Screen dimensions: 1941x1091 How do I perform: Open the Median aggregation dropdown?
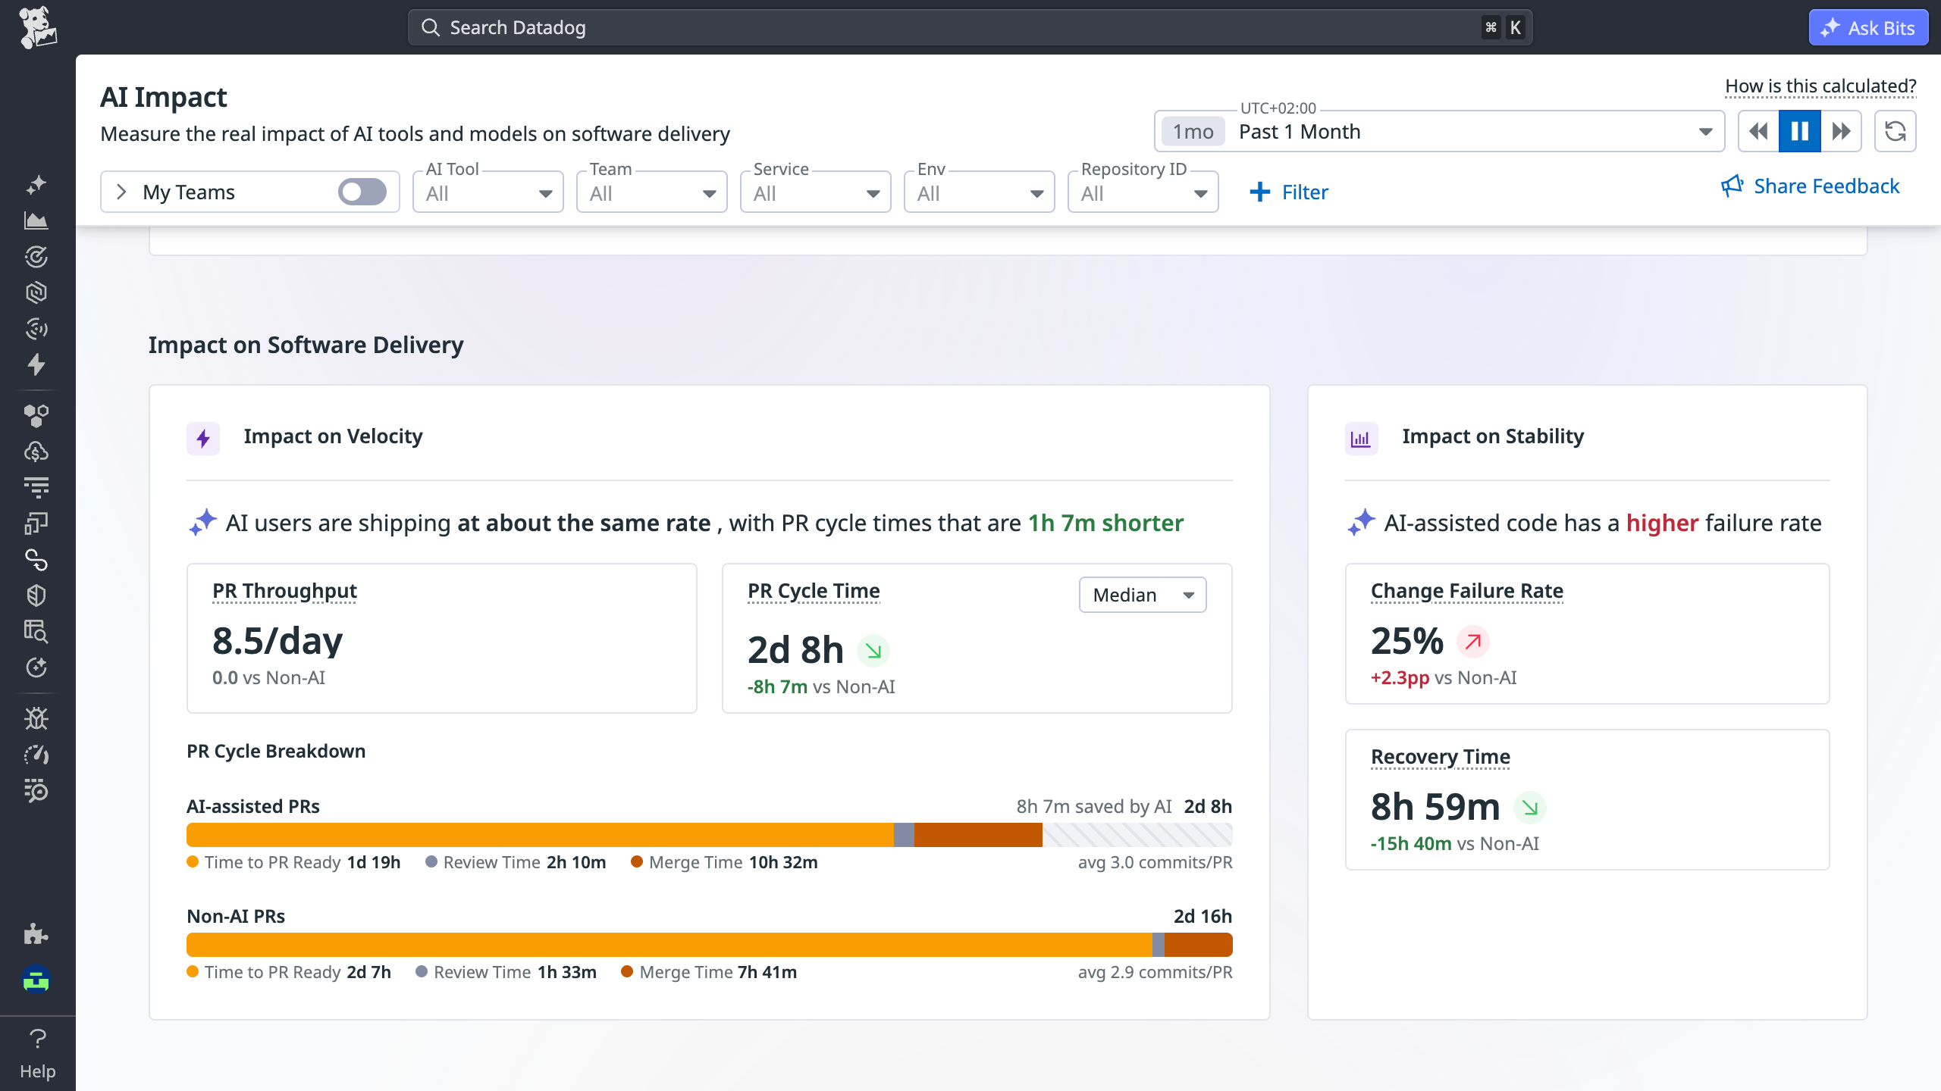tap(1143, 595)
